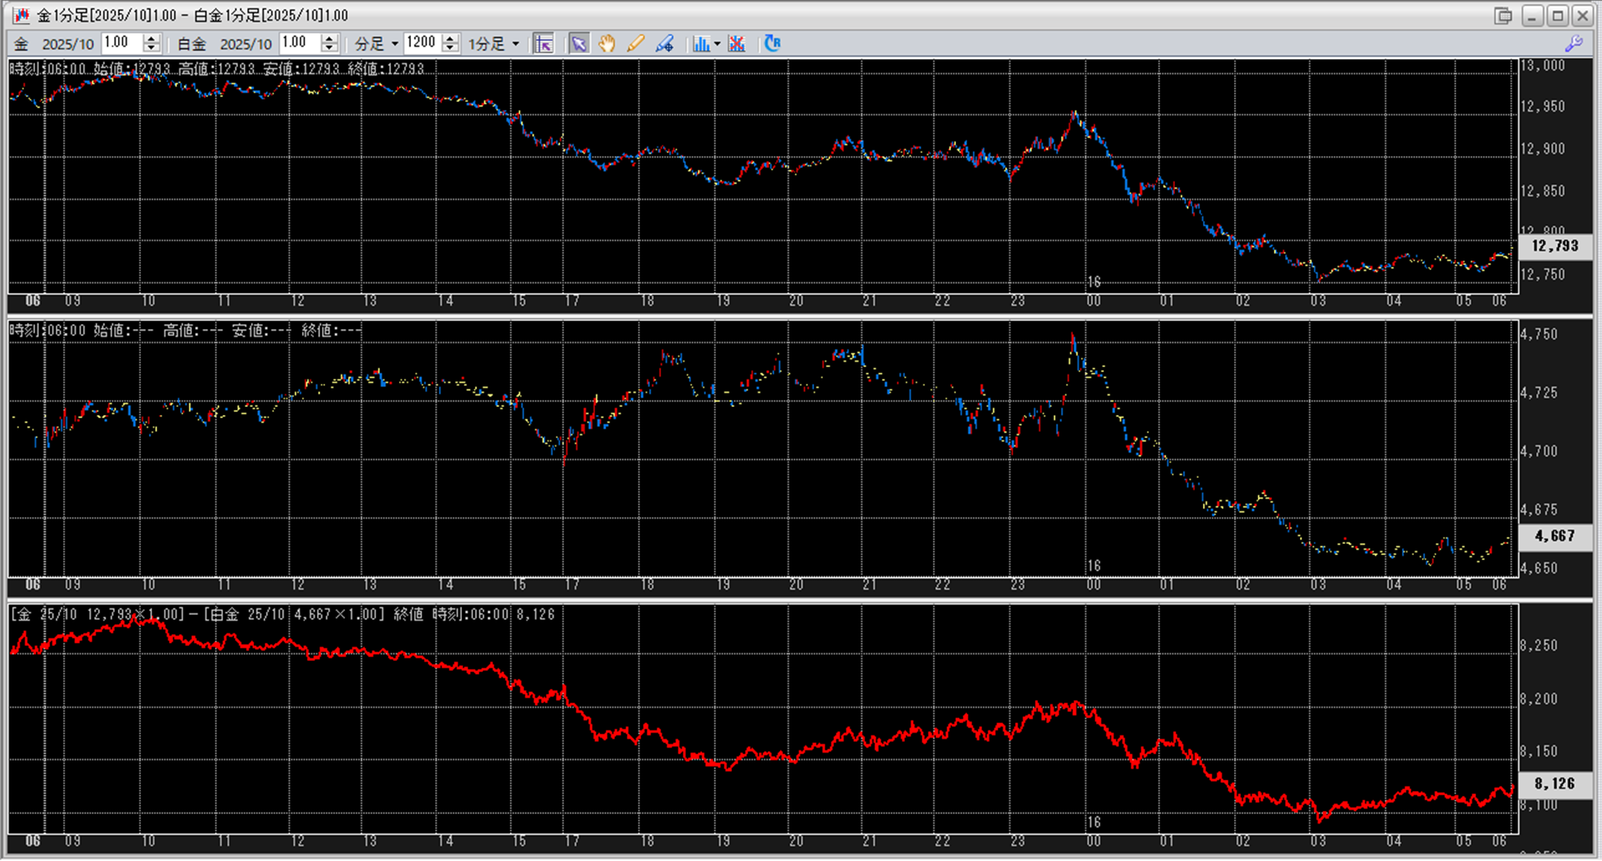Select the blue marker edit tool
The image size is (1602, 861).
[664, 44]
